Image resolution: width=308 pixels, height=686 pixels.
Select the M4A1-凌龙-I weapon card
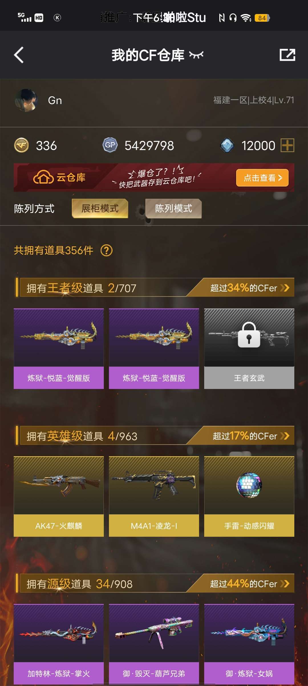[x=154, y=496]
